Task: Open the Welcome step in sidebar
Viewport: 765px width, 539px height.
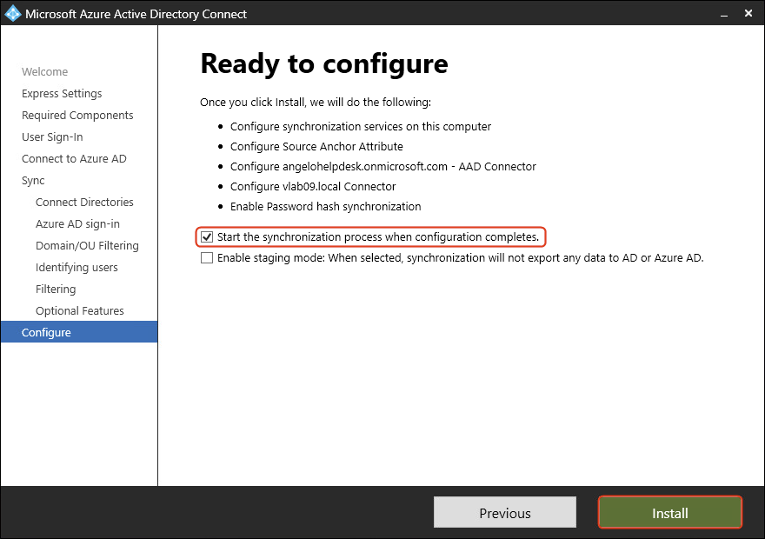Action: pos(44,72)
